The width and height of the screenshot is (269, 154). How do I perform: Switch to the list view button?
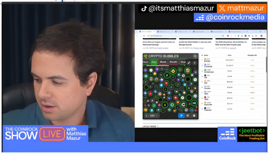(188, 116)
